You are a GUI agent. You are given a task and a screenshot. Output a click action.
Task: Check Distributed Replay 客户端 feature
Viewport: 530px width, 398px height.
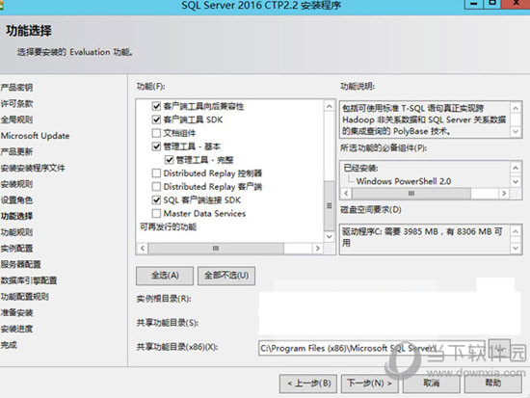(x=156, y=187)
